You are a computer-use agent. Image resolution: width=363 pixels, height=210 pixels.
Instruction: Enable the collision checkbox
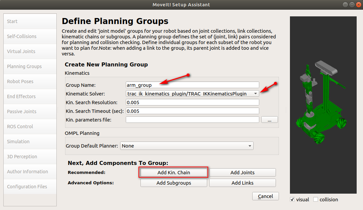[x=316, y=200]
